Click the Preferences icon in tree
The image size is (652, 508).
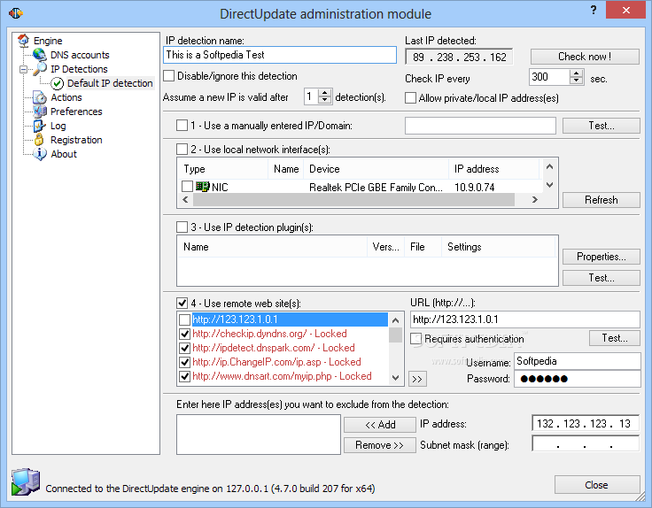40,112
